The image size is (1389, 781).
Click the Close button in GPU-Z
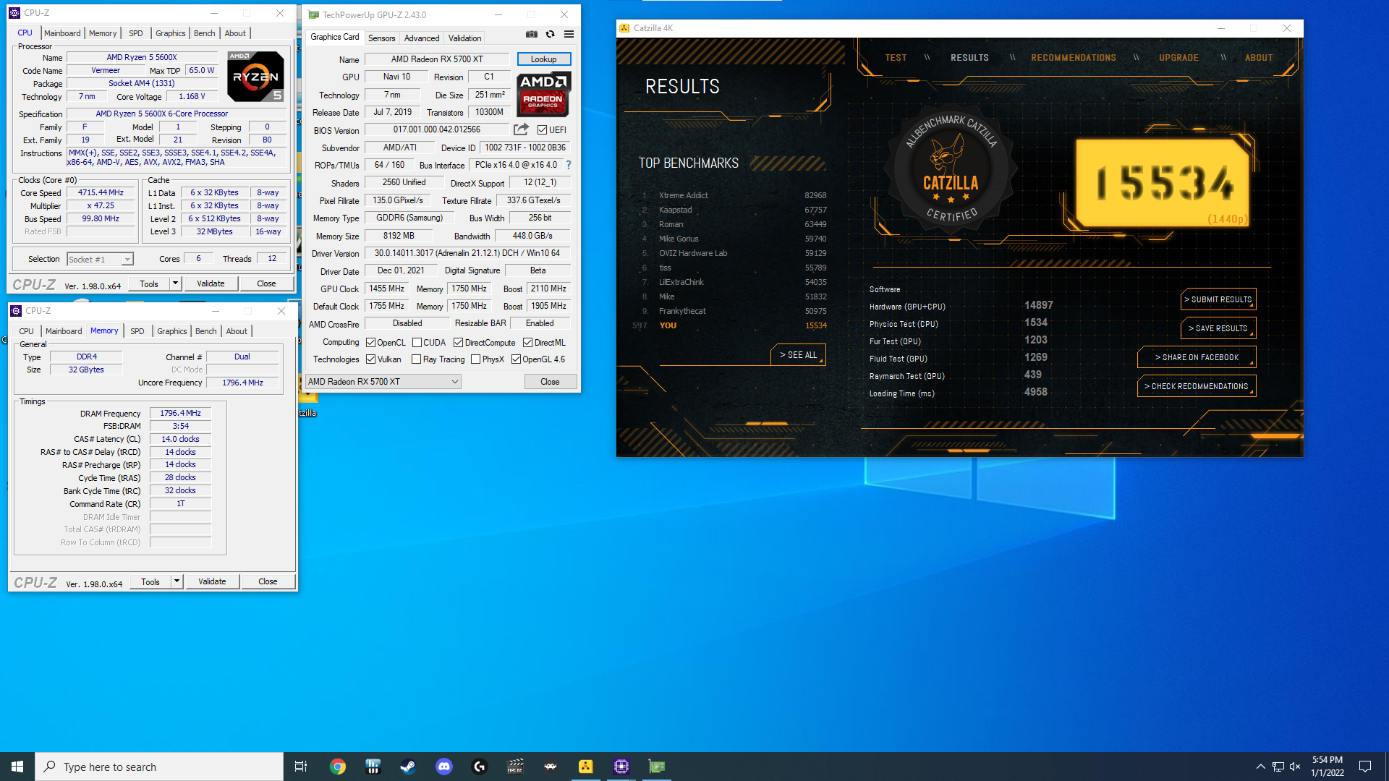(x=550, y=382)
